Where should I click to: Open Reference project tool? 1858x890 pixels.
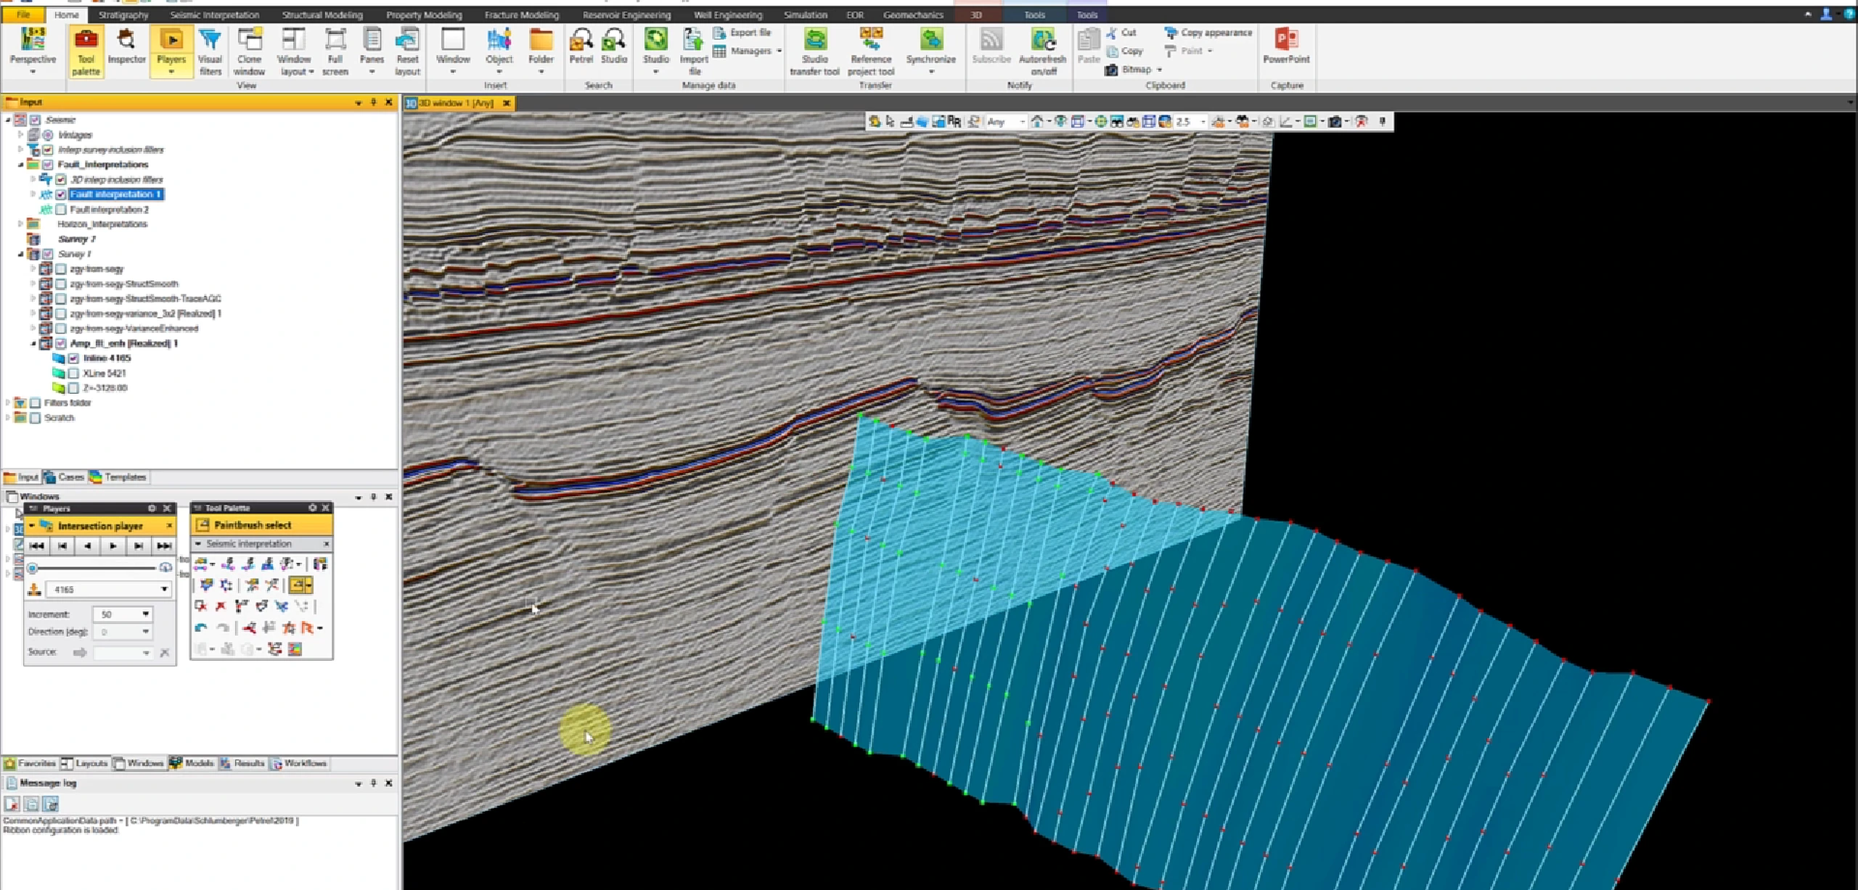(871, 51)
